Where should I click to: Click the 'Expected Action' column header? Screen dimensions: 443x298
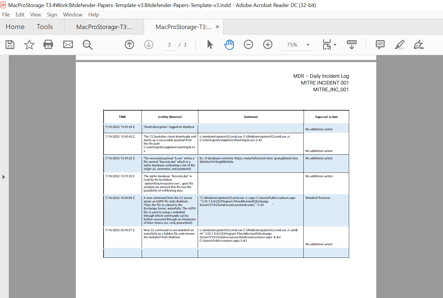[326, 117]
